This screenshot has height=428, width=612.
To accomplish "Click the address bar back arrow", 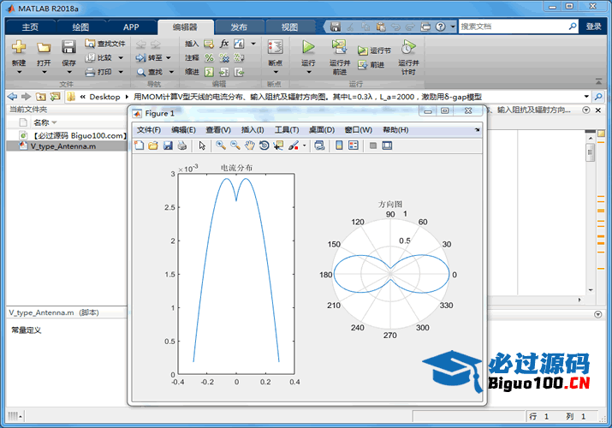I will pyautogui.click(x=13, y=97).
